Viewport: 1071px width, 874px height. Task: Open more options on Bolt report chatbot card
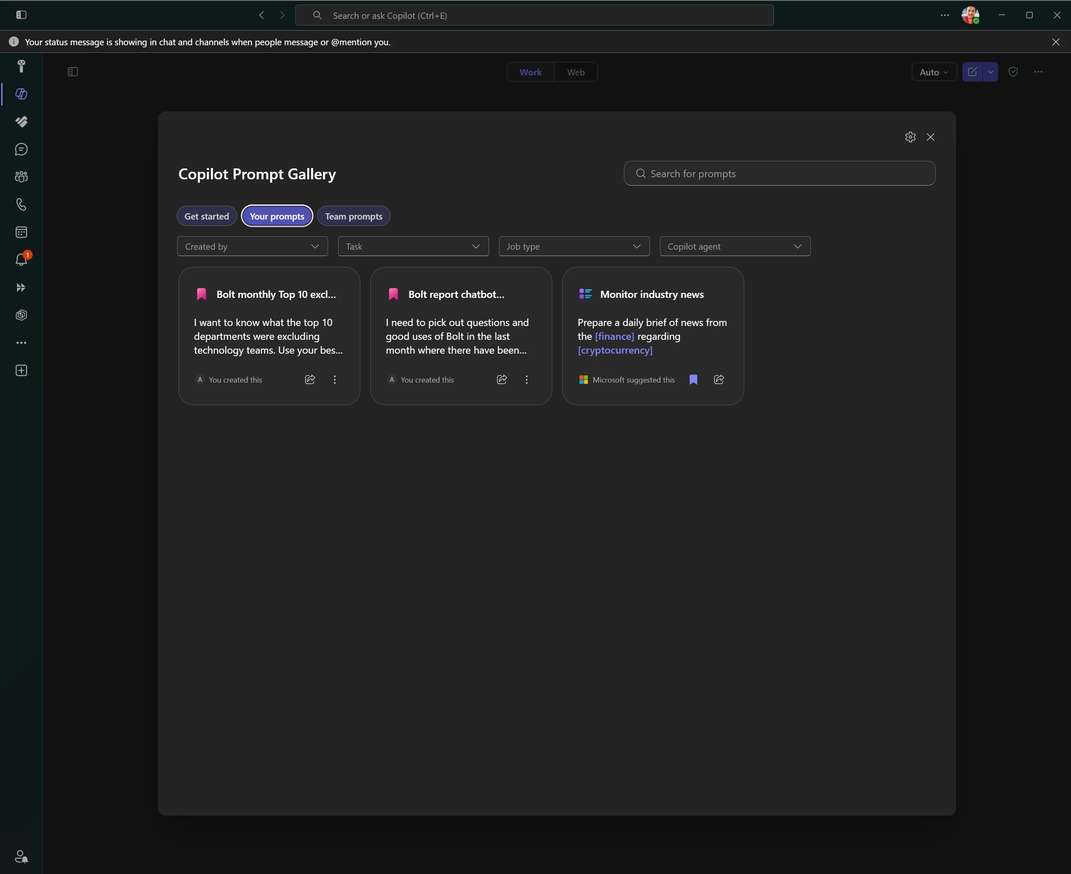527,380
